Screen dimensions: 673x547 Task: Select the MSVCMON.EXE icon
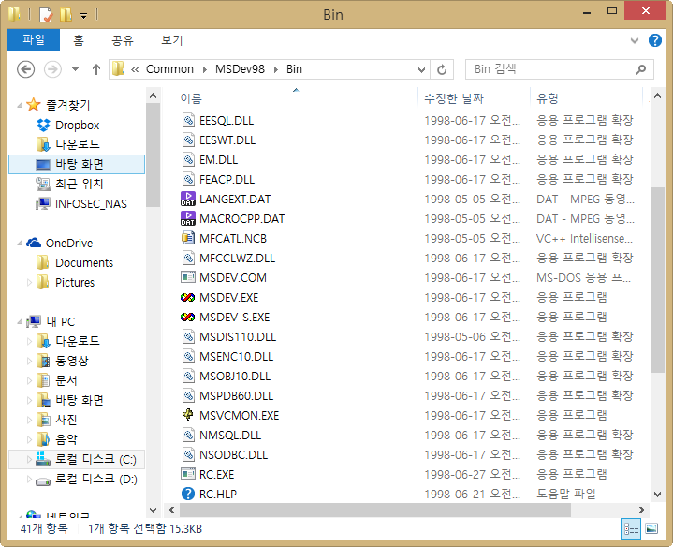tap(187, 415)
